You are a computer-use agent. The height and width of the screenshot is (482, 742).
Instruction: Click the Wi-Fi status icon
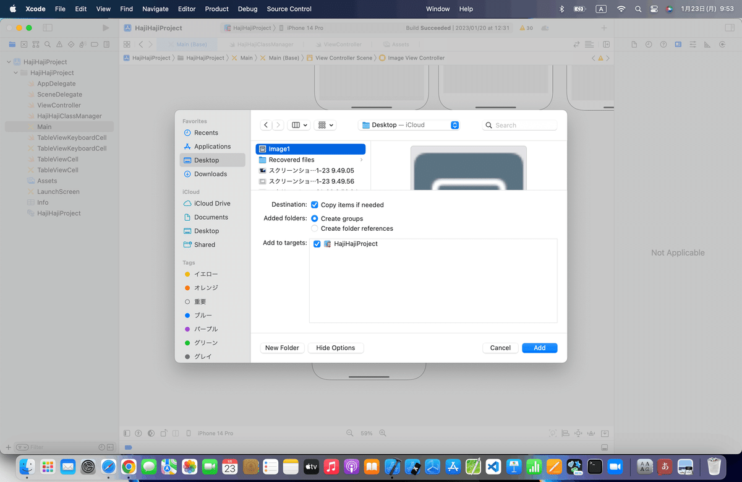(x=621, y=9)
